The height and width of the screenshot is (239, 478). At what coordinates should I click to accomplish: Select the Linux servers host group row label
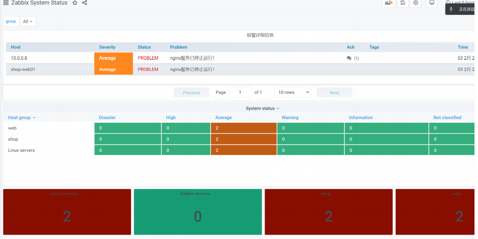[x=21, y=151]
